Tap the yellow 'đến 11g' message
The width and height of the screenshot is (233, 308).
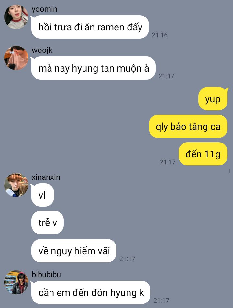(203, 154)
